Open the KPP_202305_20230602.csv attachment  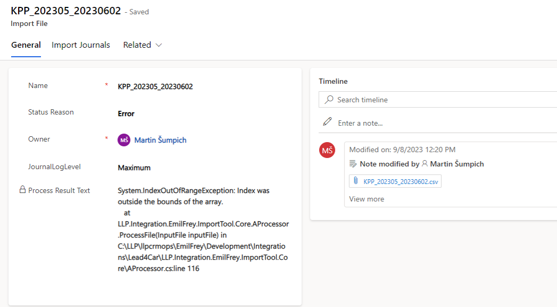[x=400, y=181]
